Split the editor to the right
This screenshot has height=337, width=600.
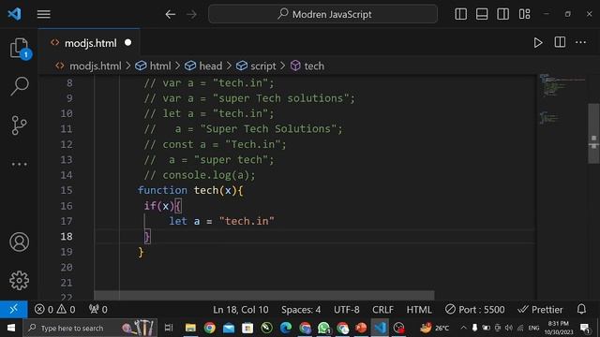(x=560, y=42)
